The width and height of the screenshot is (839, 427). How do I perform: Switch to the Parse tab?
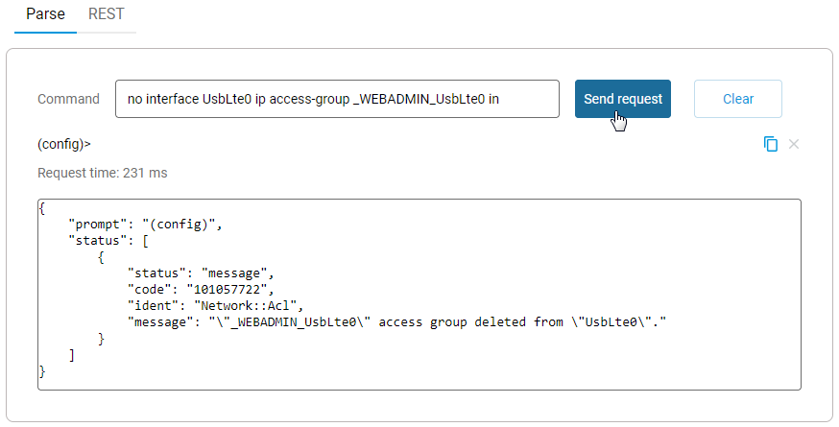pos(45,15)
